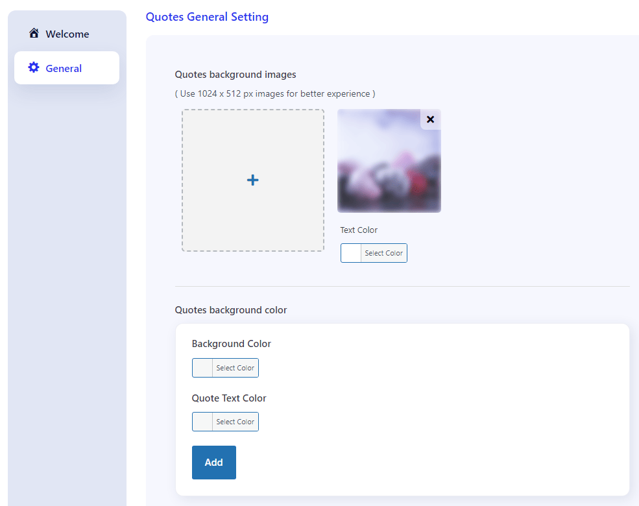Click the image Text Color swatch

(x=351, y=253)
